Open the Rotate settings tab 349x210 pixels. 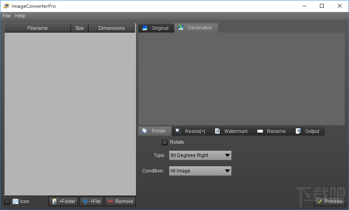pos(155,131)
